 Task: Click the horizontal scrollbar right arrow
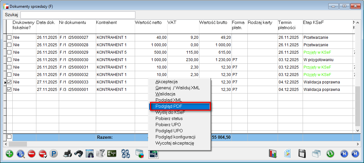(358, 144)
